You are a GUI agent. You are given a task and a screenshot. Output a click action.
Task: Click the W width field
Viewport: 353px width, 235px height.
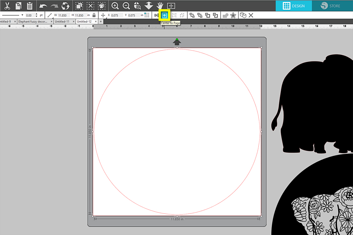click(63, 15)
